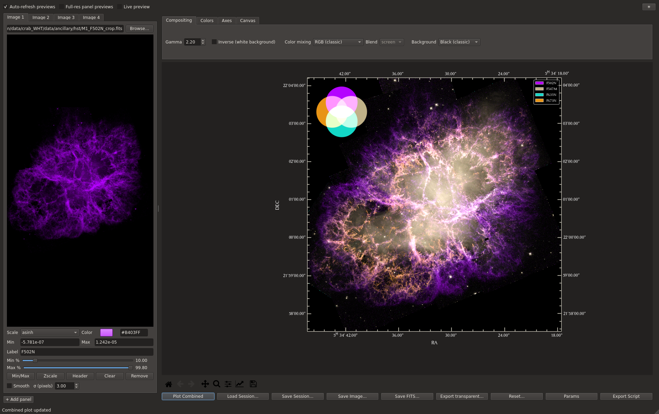Click the Back arrow in plot toolbar

[180, 384]
